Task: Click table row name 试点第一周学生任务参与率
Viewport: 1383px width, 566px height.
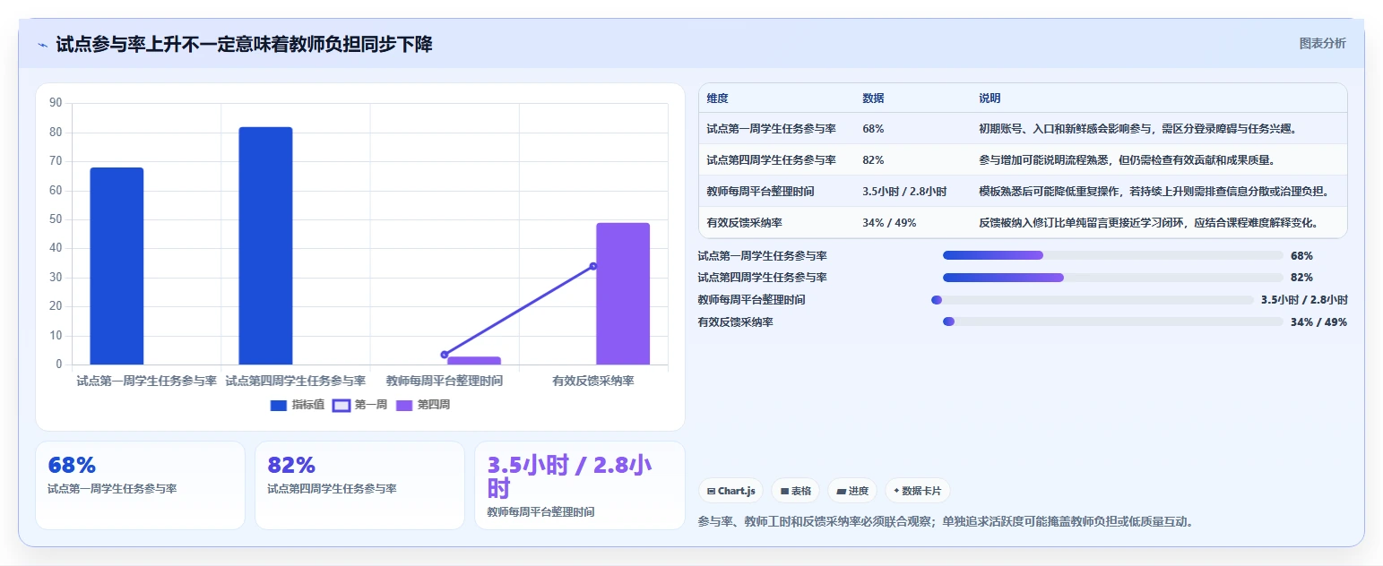Action: [771, 129]
